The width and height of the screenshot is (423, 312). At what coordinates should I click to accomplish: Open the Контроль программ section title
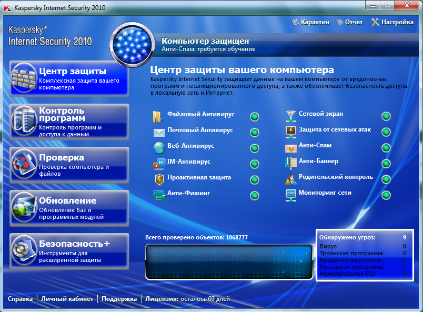click(x=62, y=114)
